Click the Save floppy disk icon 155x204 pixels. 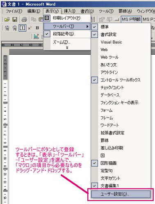pyautogui.click(x=15, y=19)
